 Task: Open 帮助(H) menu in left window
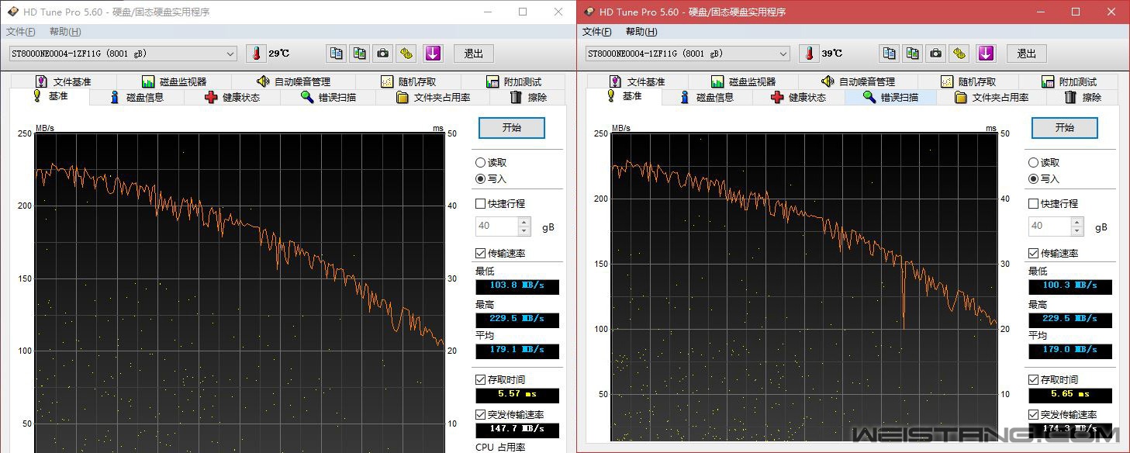tap(65, 32)
